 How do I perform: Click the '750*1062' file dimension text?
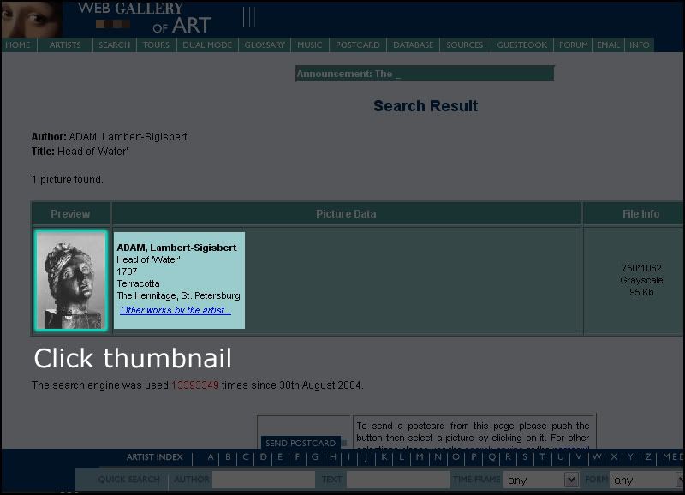tap(641, 268)
